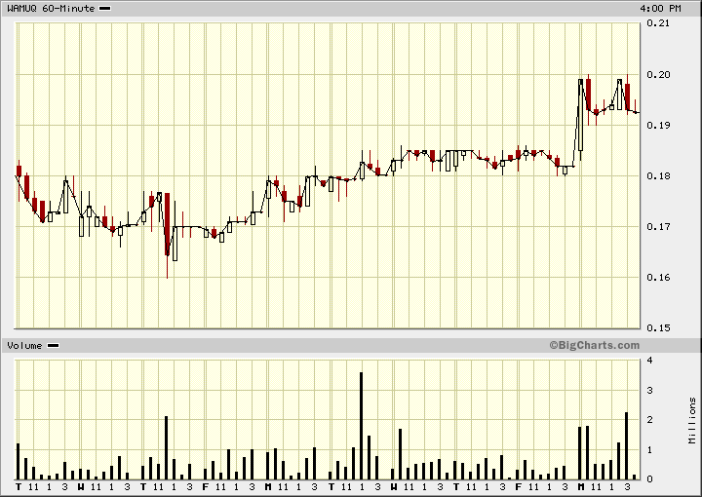The width and height of the screenshot is (702, 497).
Task: Click the WAMUQ 60-Minute chart title
Action: click(x=51, y=8)
